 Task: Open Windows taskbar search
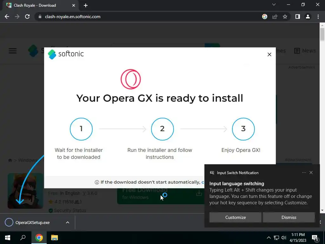click(23, 238)
